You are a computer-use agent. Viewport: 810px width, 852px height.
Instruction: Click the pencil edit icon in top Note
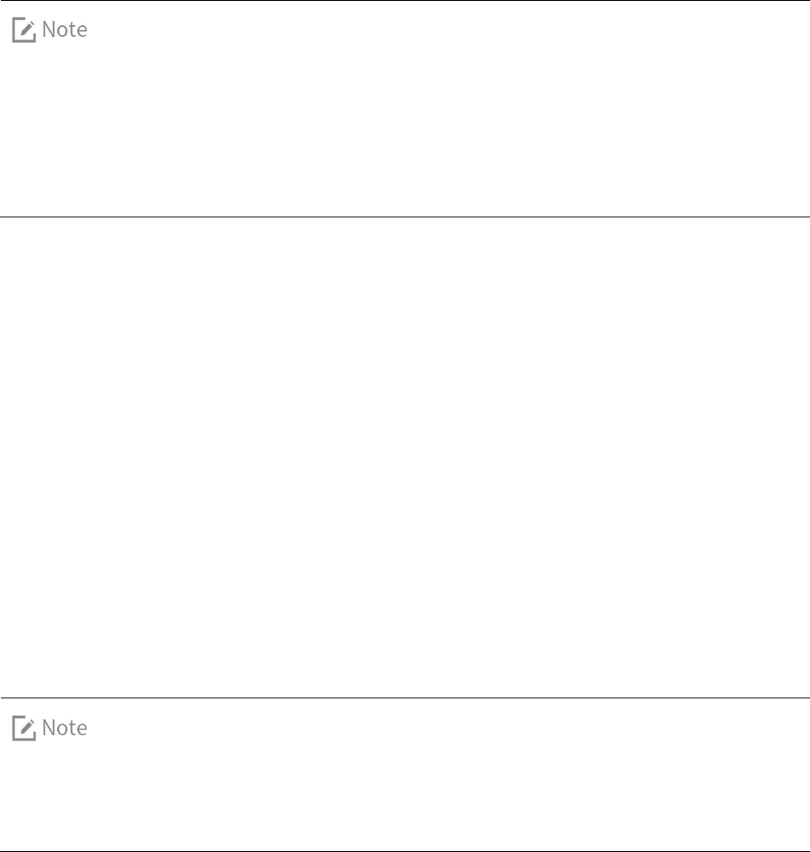pyautogui.click(x=24, y=30)
